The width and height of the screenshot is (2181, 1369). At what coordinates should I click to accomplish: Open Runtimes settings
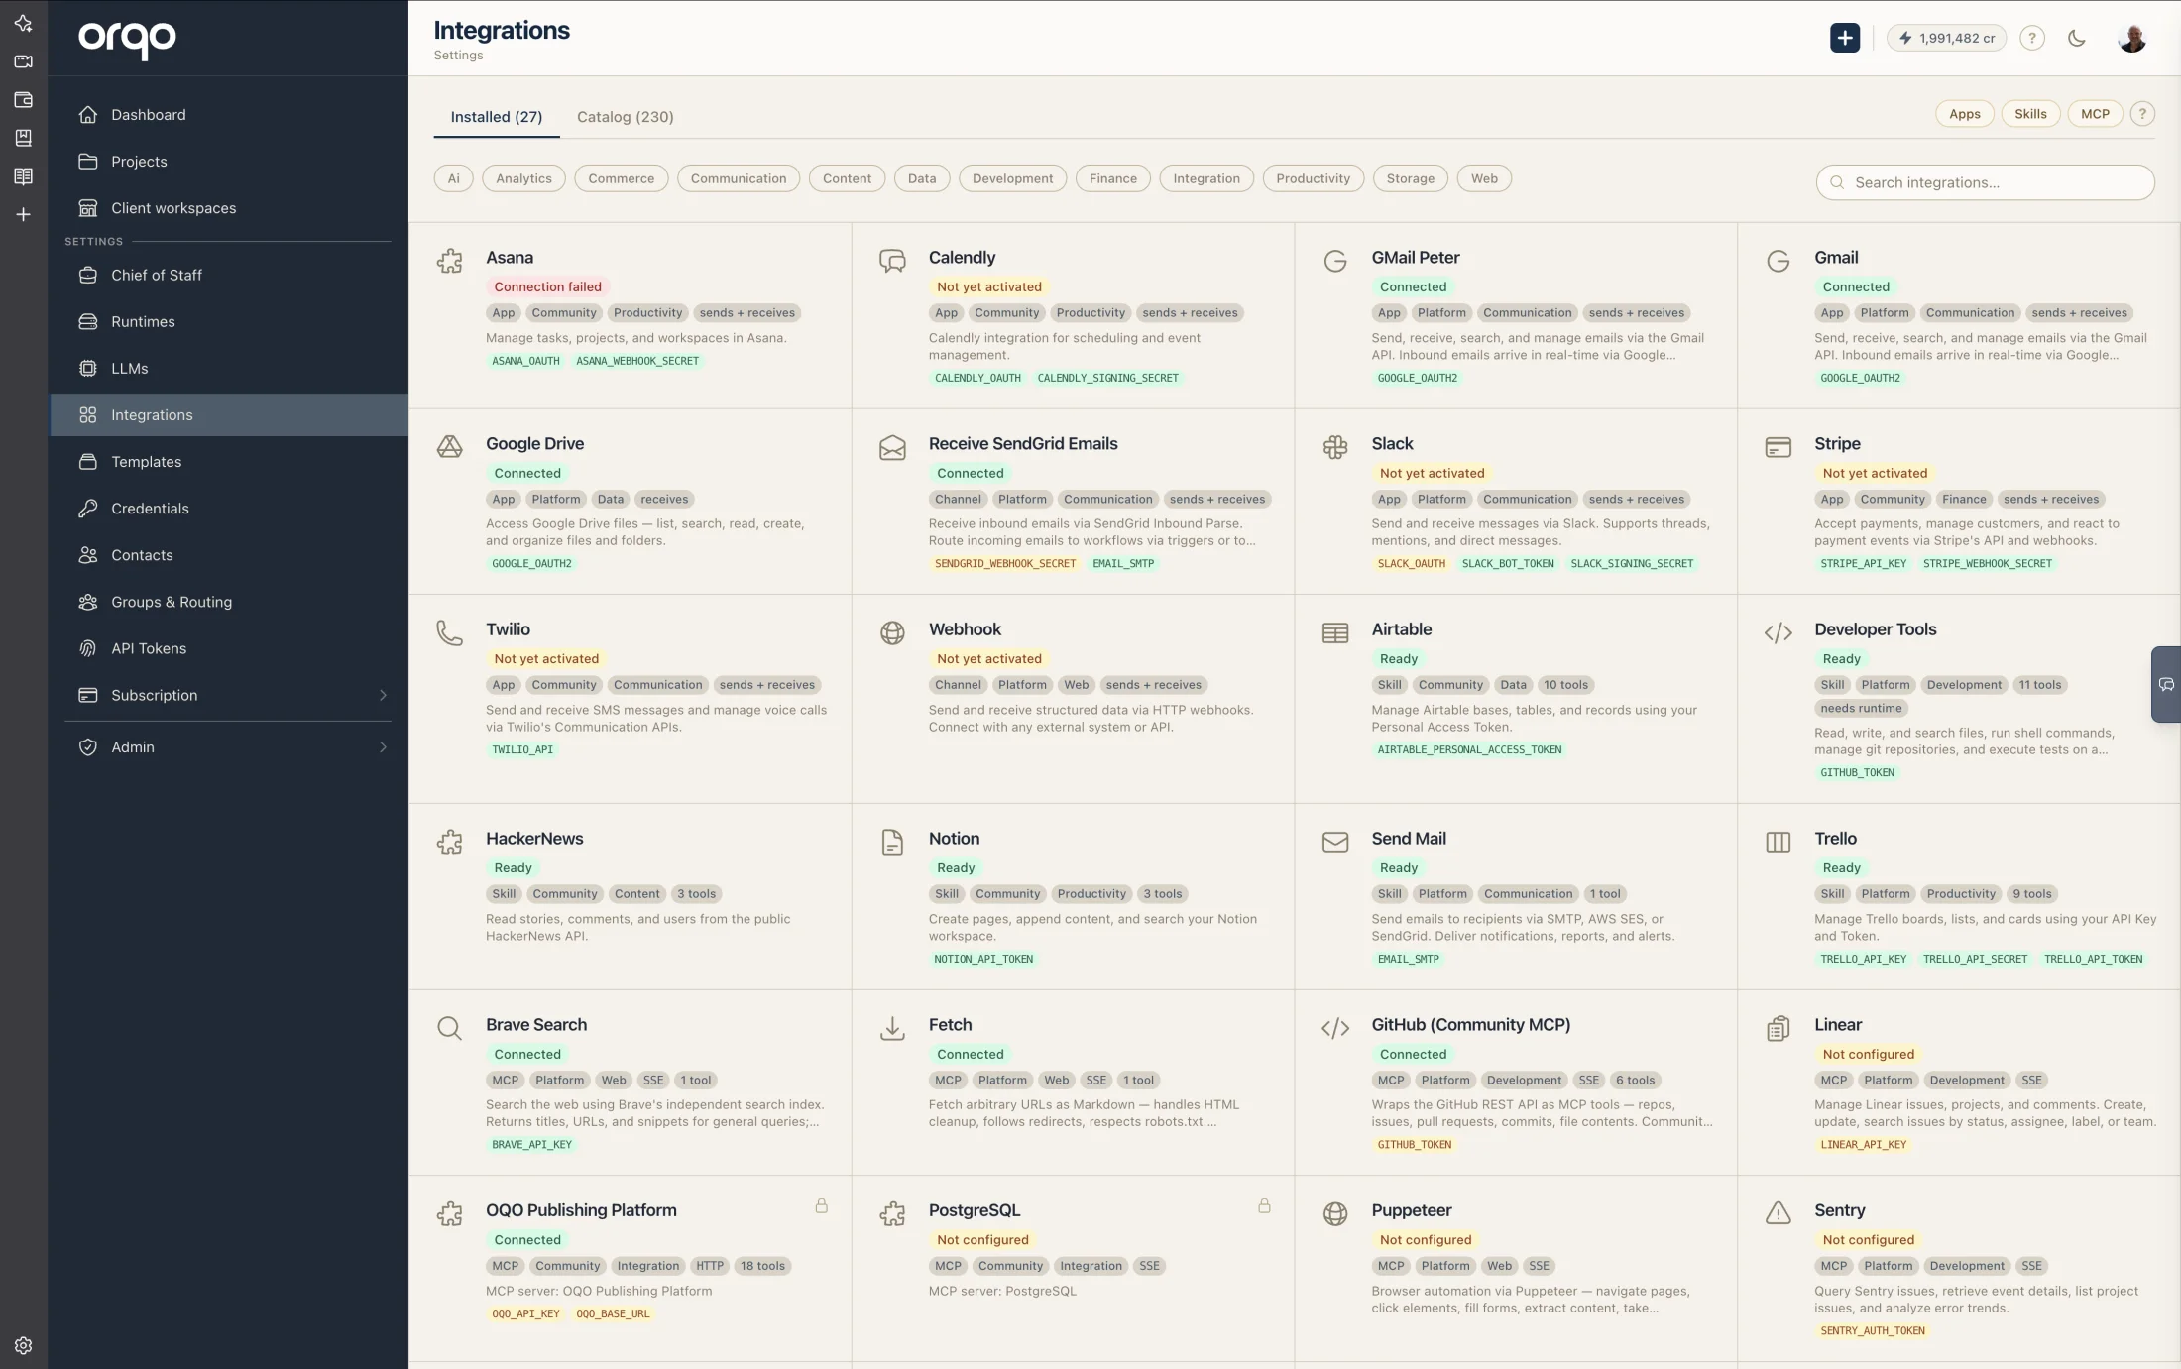click(229, 321)
